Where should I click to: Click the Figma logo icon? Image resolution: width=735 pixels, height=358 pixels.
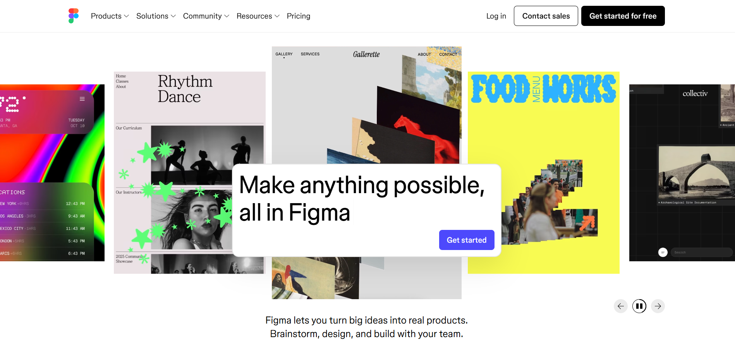tap(74, 16)
